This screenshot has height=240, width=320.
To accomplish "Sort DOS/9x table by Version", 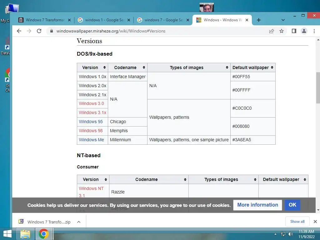I will tap(92, 67).
